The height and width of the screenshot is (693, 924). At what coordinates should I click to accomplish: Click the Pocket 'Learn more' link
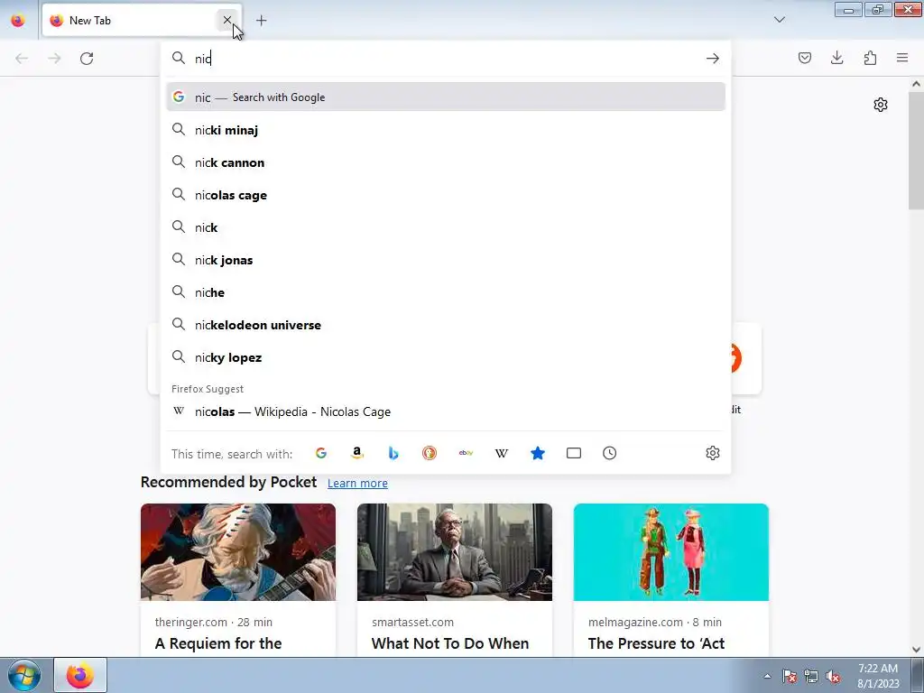(x=357, y=484)
